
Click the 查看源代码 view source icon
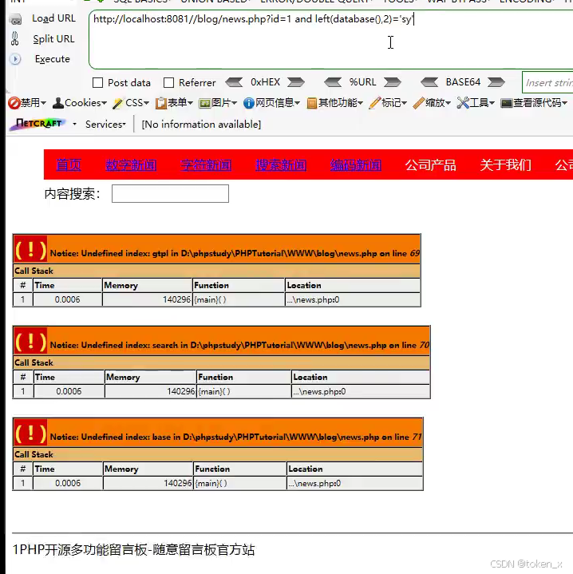507,104
